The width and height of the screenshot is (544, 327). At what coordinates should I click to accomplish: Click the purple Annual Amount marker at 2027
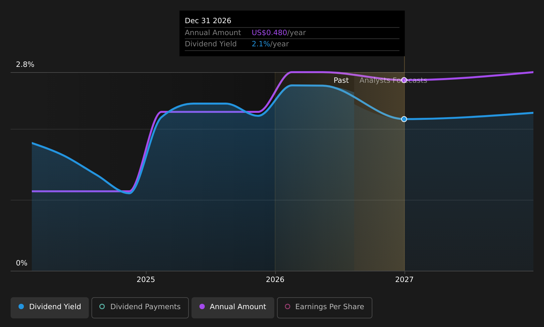404,80
